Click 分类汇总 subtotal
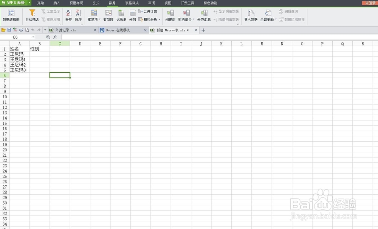This screenshot has height=229, width=378. coord(204,15)
